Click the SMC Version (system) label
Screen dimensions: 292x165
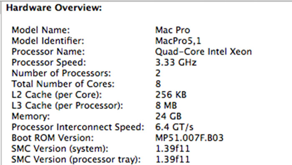(60, 149)
